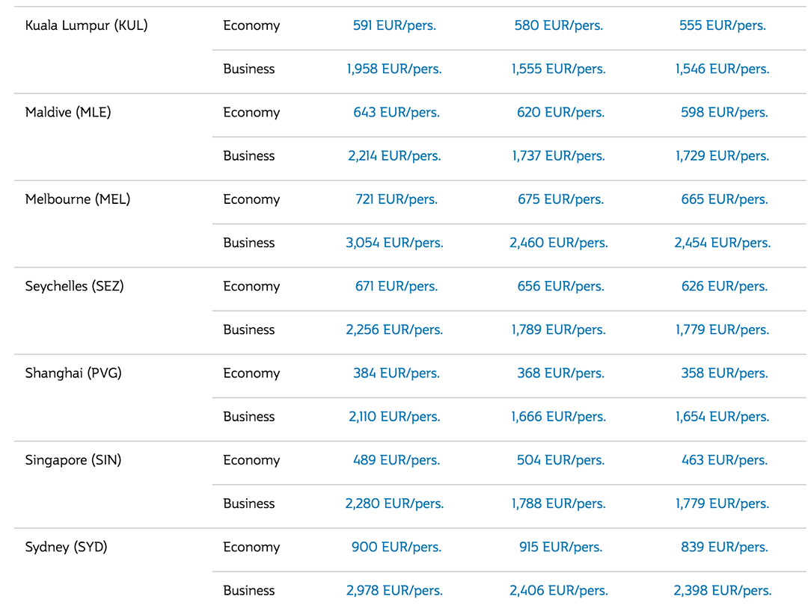
Task: Click Melbourne Economy 721 EUR fare
Action: (397, 199)
